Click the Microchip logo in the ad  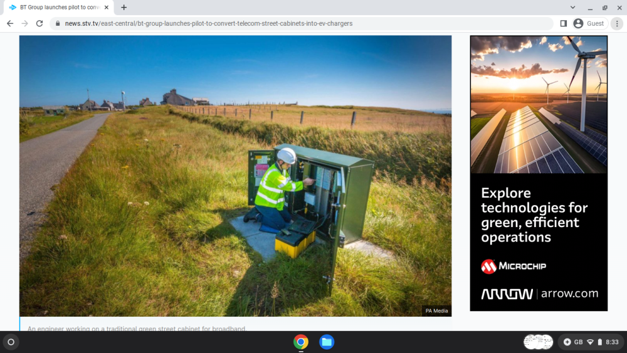coord(514,266)
